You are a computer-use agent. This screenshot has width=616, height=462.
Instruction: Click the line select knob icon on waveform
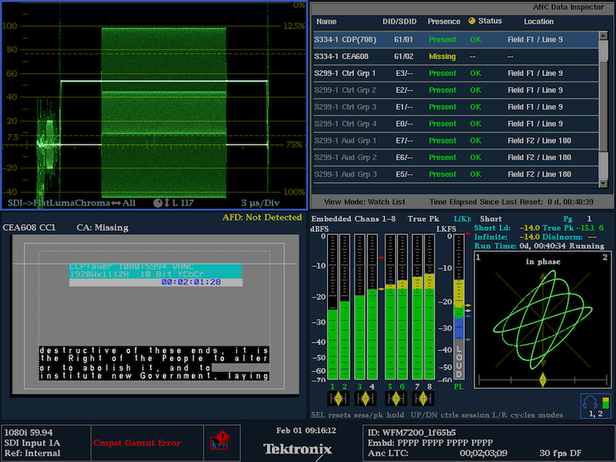tap(158, 203)
